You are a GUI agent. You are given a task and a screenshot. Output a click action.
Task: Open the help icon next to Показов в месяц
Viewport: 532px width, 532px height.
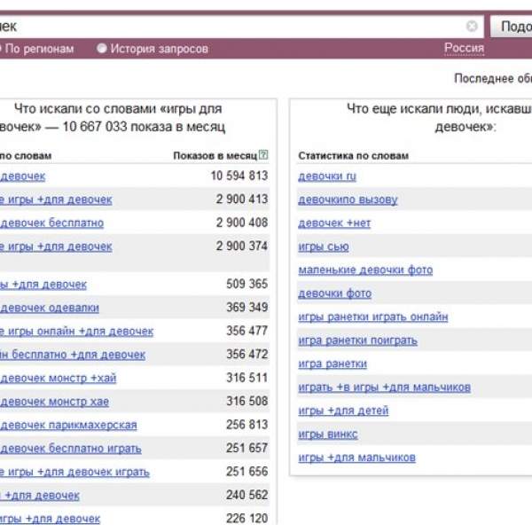(x=263, y=154)
